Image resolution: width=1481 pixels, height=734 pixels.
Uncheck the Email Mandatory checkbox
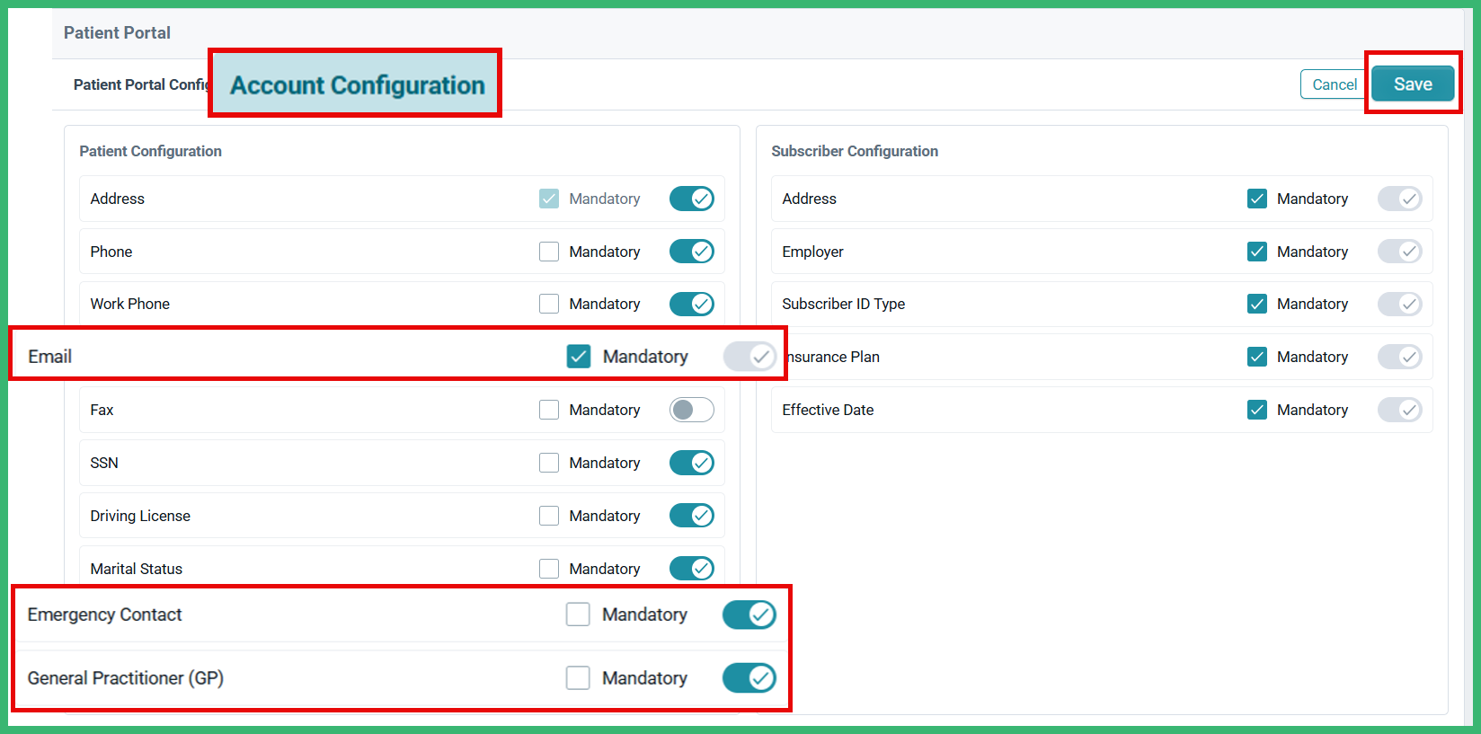coord(579,356)
